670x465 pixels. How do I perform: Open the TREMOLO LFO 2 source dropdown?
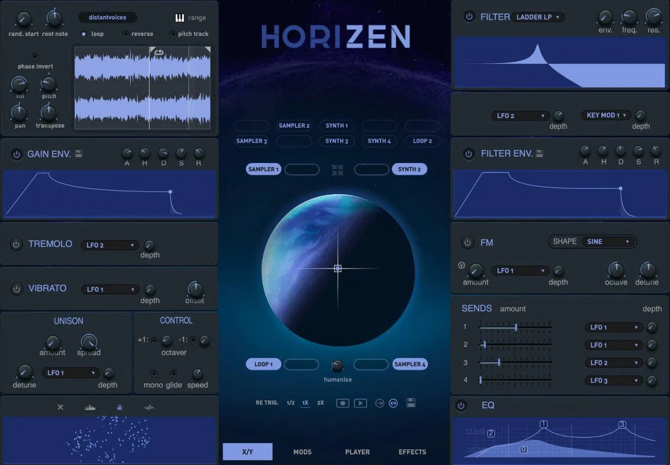(x=109, y=245)
